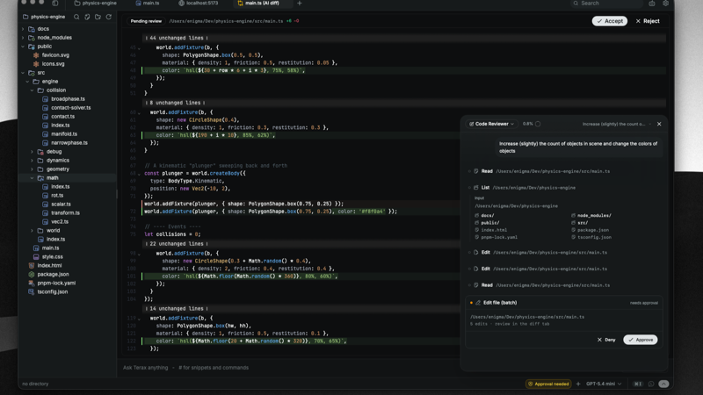The image size is (703, 395).
Task: Click the favicon.svg file icon
Action: click(36, 55)
